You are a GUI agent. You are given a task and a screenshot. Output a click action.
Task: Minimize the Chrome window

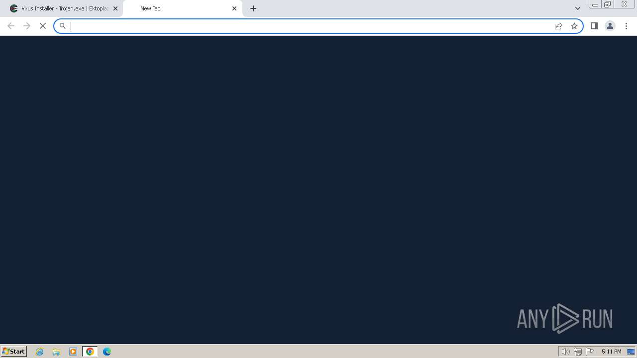[595, 4]
